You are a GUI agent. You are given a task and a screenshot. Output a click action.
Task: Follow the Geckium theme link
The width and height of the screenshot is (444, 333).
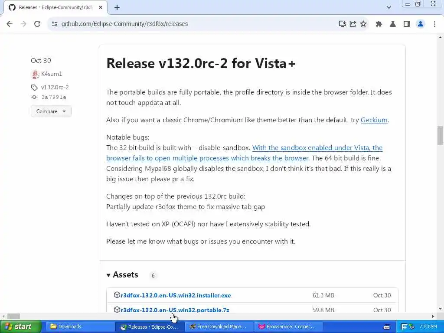[374, 120]
